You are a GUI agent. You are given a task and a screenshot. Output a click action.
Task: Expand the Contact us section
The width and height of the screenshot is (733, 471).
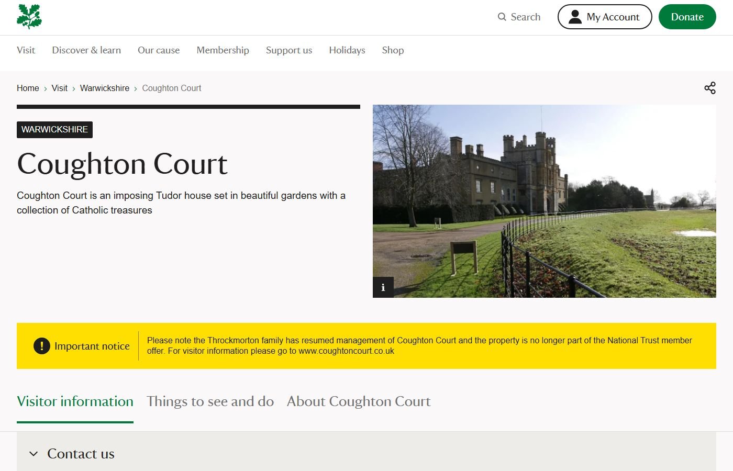pyautogui.click(x=366, y=453)
